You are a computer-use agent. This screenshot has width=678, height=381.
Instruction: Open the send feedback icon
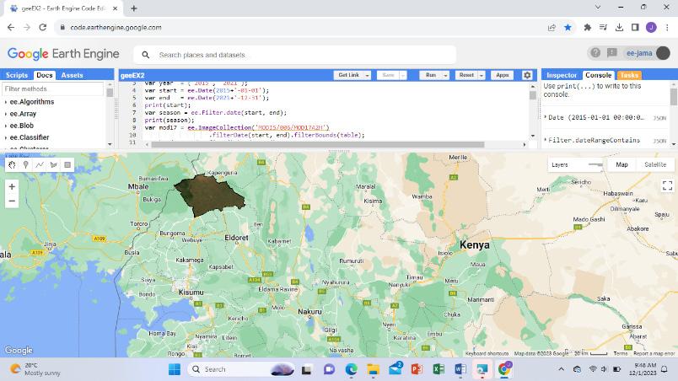point(612,53)
